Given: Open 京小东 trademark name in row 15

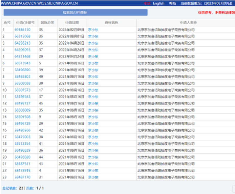Looking at the screenshot, I should coord(93,124).
